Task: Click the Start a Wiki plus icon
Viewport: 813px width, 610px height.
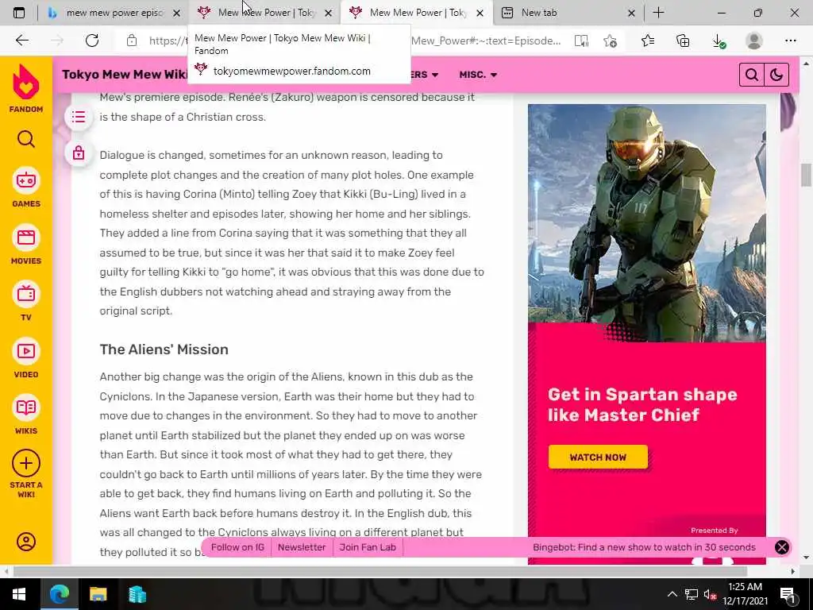Action: [x=26, y=463]
